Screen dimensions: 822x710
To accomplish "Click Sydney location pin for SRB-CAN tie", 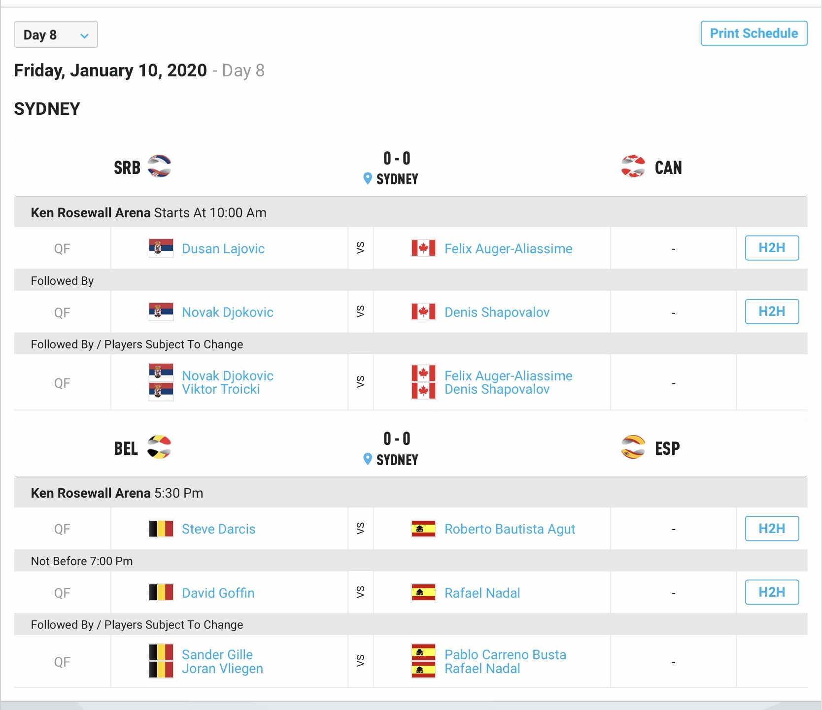I will point(368,178).
